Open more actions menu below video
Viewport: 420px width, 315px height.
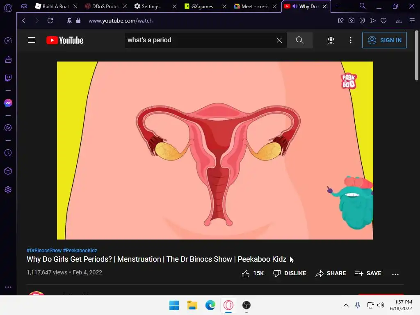click(395, 274)
